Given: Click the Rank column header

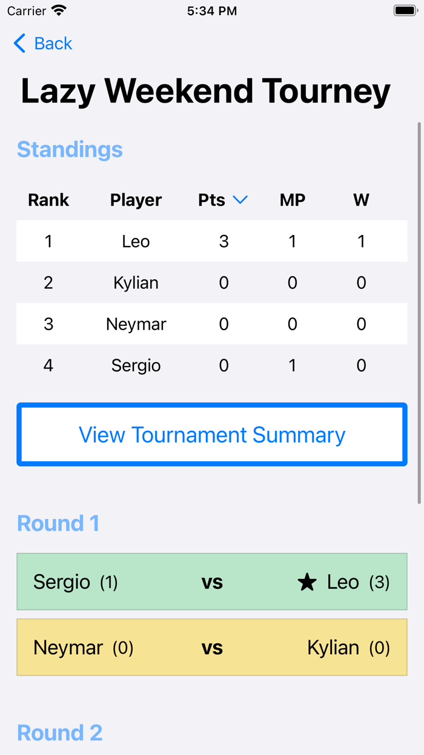Looking at the screenshot, I should pyautogui.click(x=48, y=200).
